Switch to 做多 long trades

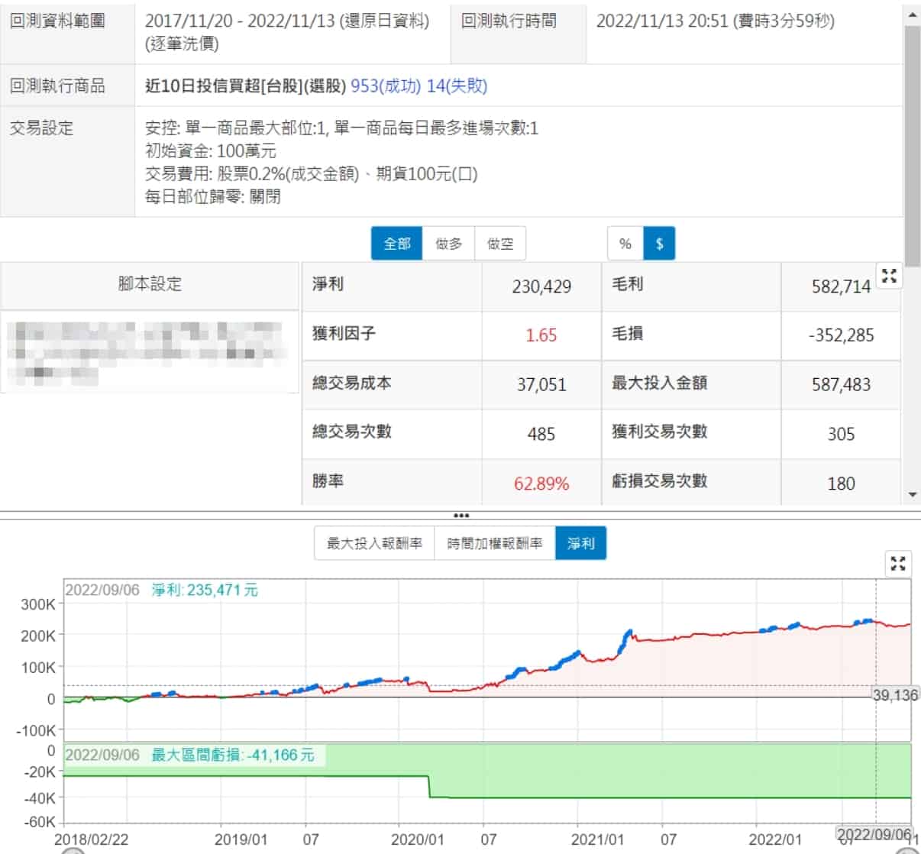(x=448, y=244)
